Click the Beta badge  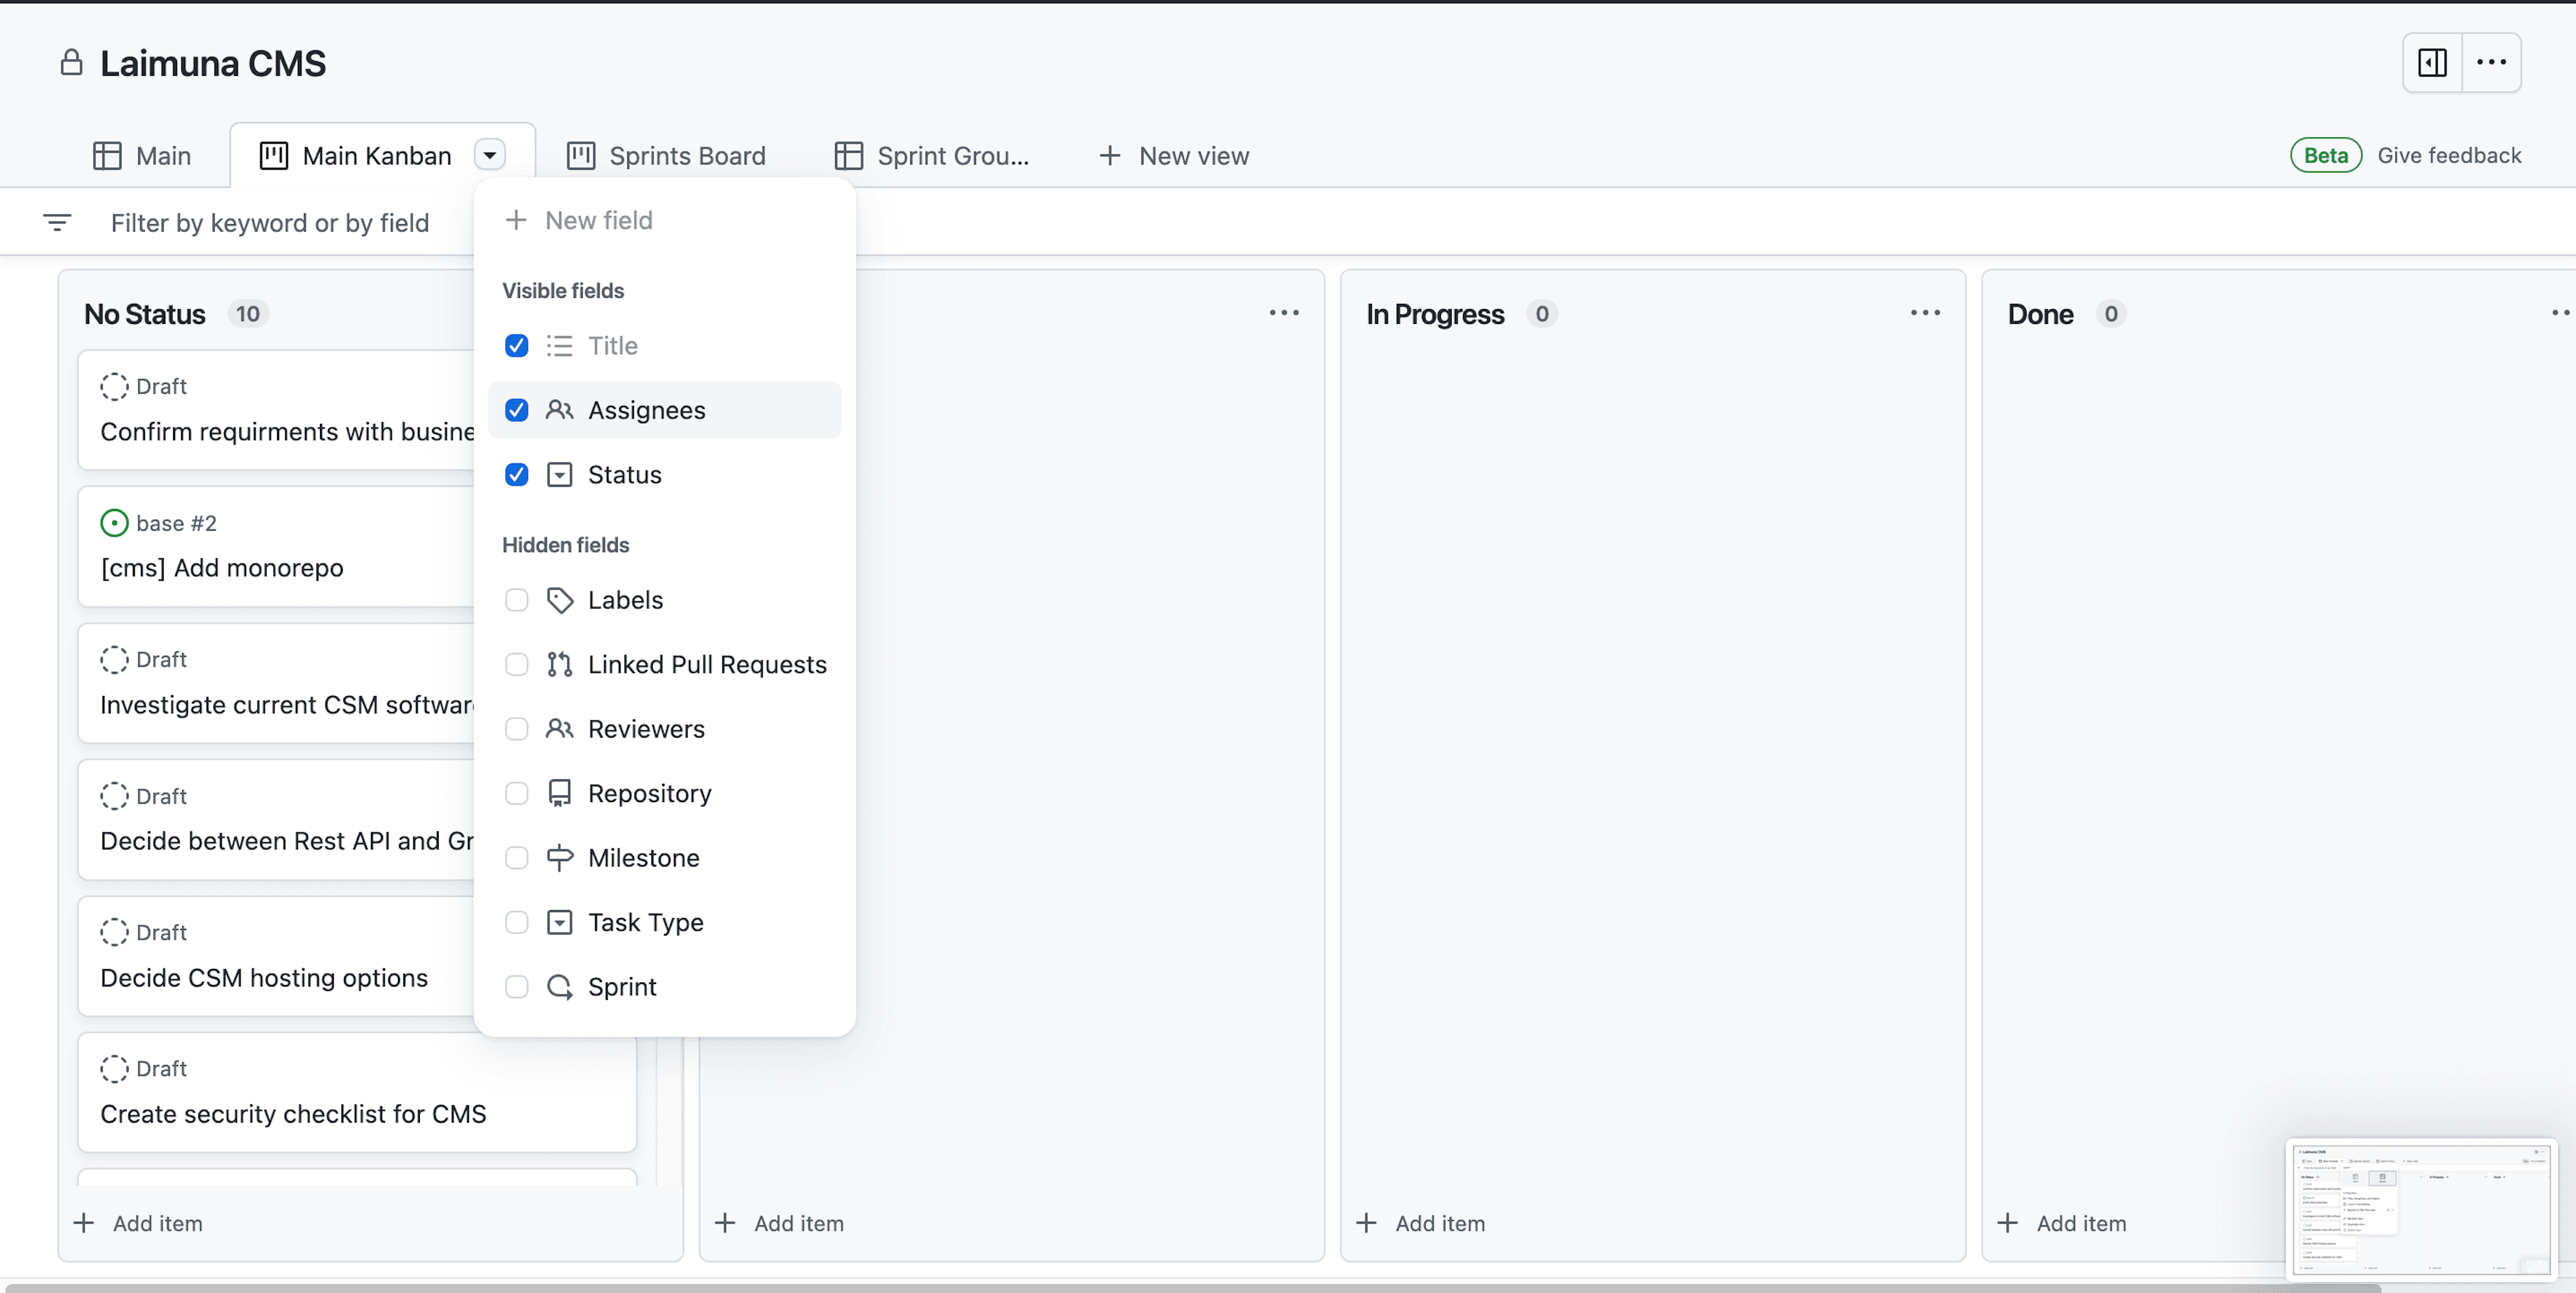click(x=2326, y=155)
